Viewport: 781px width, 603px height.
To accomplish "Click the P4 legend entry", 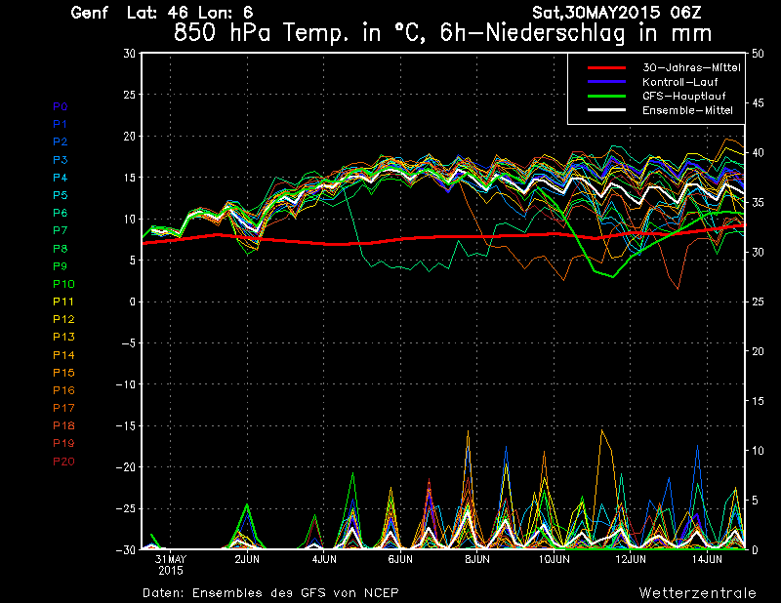I will [x=60, y=178].
